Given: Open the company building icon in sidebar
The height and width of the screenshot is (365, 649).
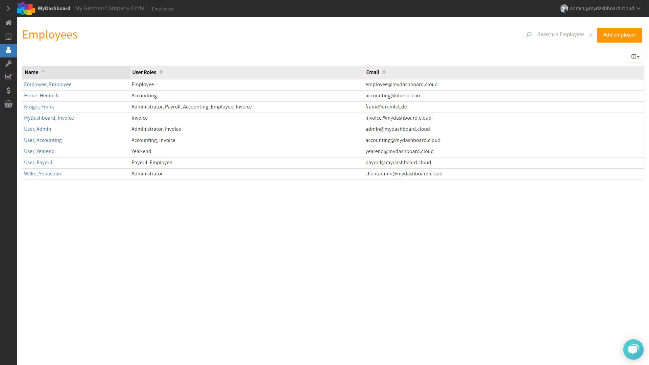Looking at the screenshot, I should (x=8, y=36).
